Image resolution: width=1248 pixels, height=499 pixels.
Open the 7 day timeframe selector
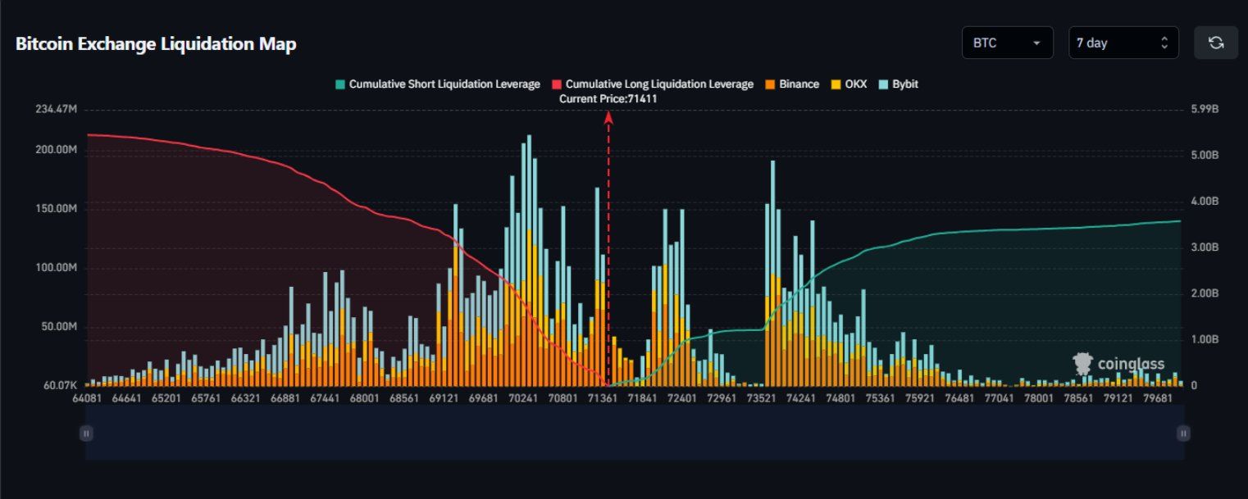[1115, 43]
